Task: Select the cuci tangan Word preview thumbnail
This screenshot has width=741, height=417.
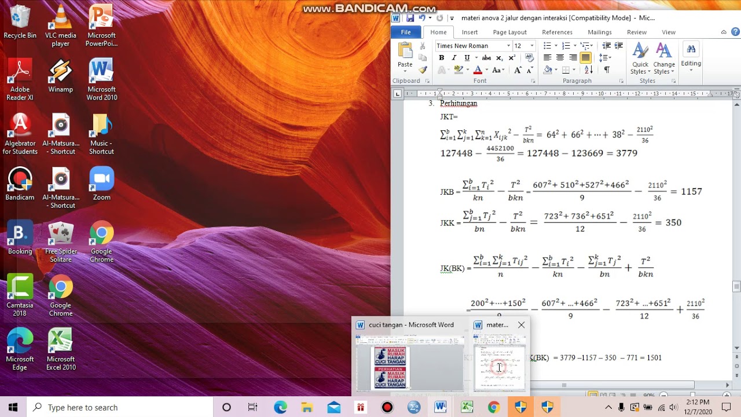Action: point(409,356)
